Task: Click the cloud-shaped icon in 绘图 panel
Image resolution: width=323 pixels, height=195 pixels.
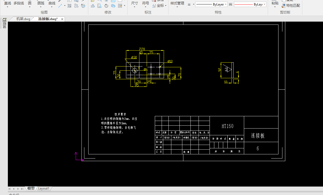Action: point(76,5)
